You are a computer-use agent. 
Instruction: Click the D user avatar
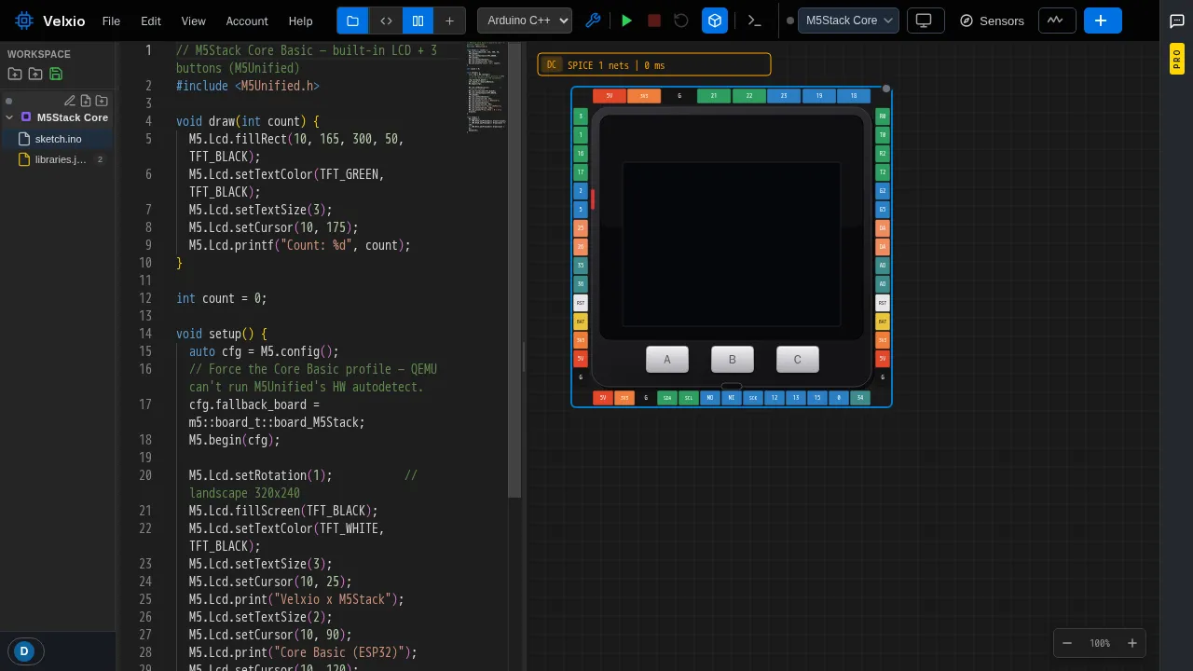point(24,650)
